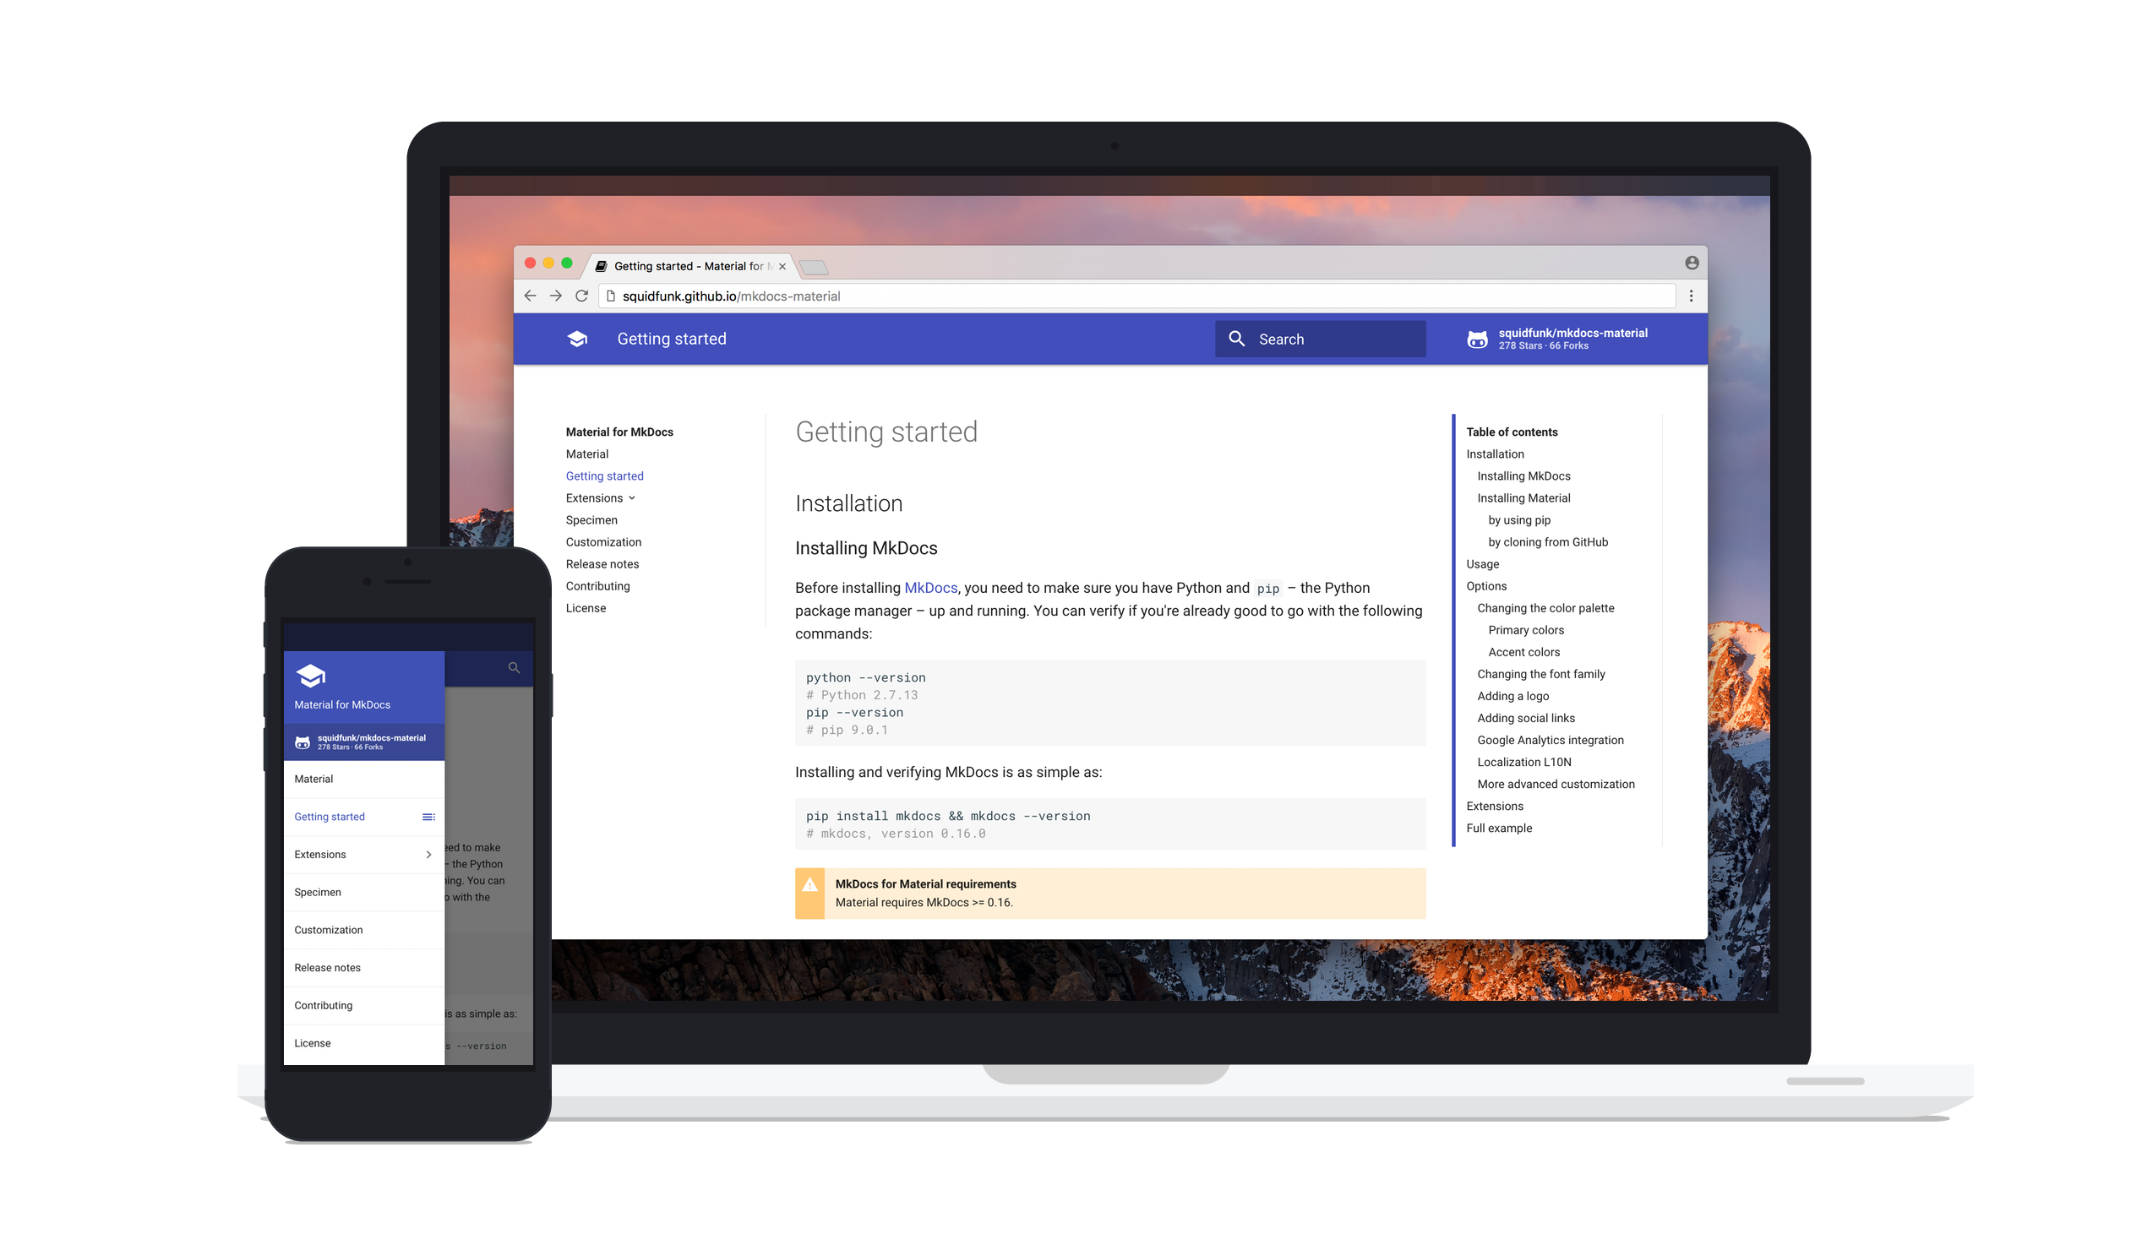Tap the search icon on the mobile header

(514, 668)
